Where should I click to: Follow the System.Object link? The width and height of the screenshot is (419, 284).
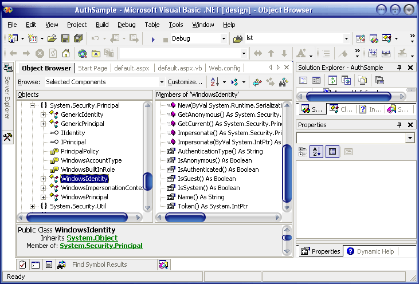point(92,238)
